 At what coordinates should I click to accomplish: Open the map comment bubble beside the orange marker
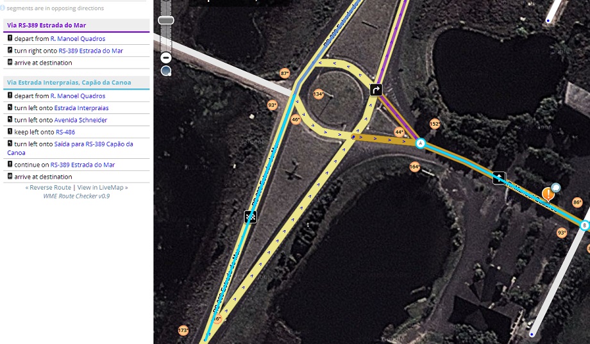[x=555, y=187]
